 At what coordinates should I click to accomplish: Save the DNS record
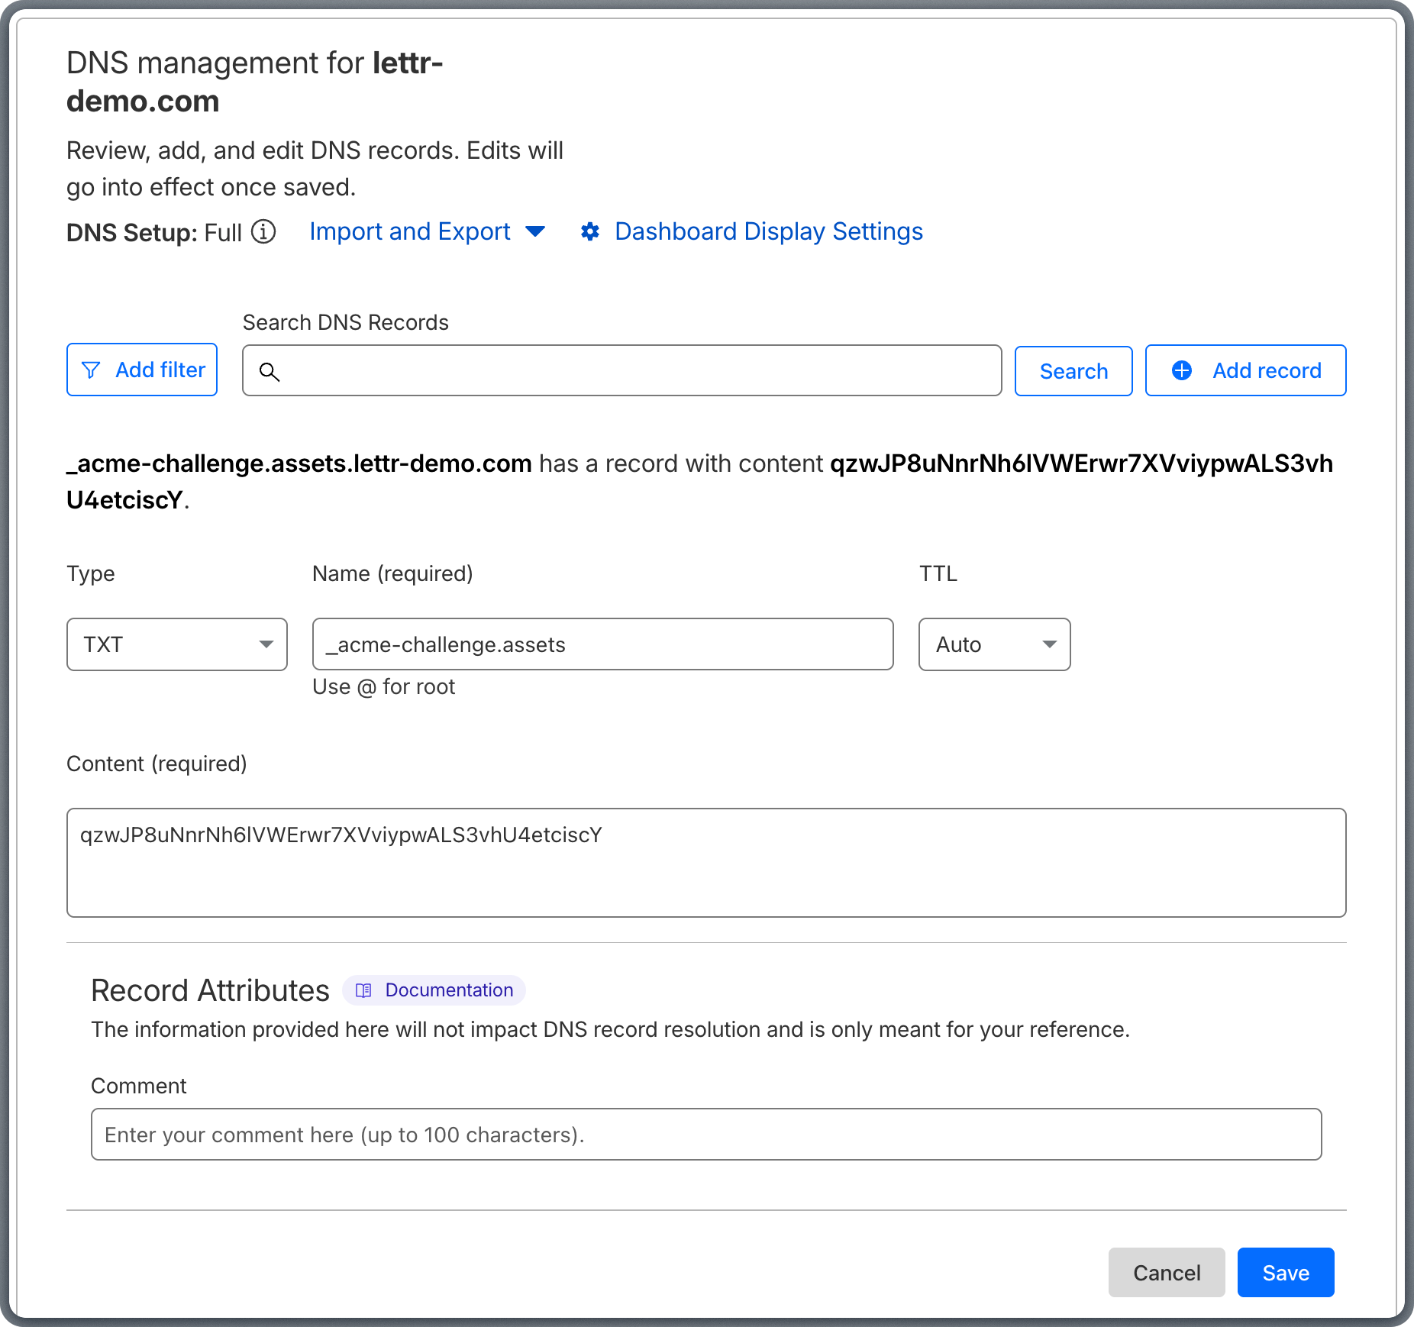[x=1285, y=1272]
